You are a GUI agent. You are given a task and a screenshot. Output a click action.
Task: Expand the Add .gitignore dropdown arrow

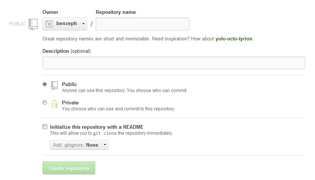point(105,145)
